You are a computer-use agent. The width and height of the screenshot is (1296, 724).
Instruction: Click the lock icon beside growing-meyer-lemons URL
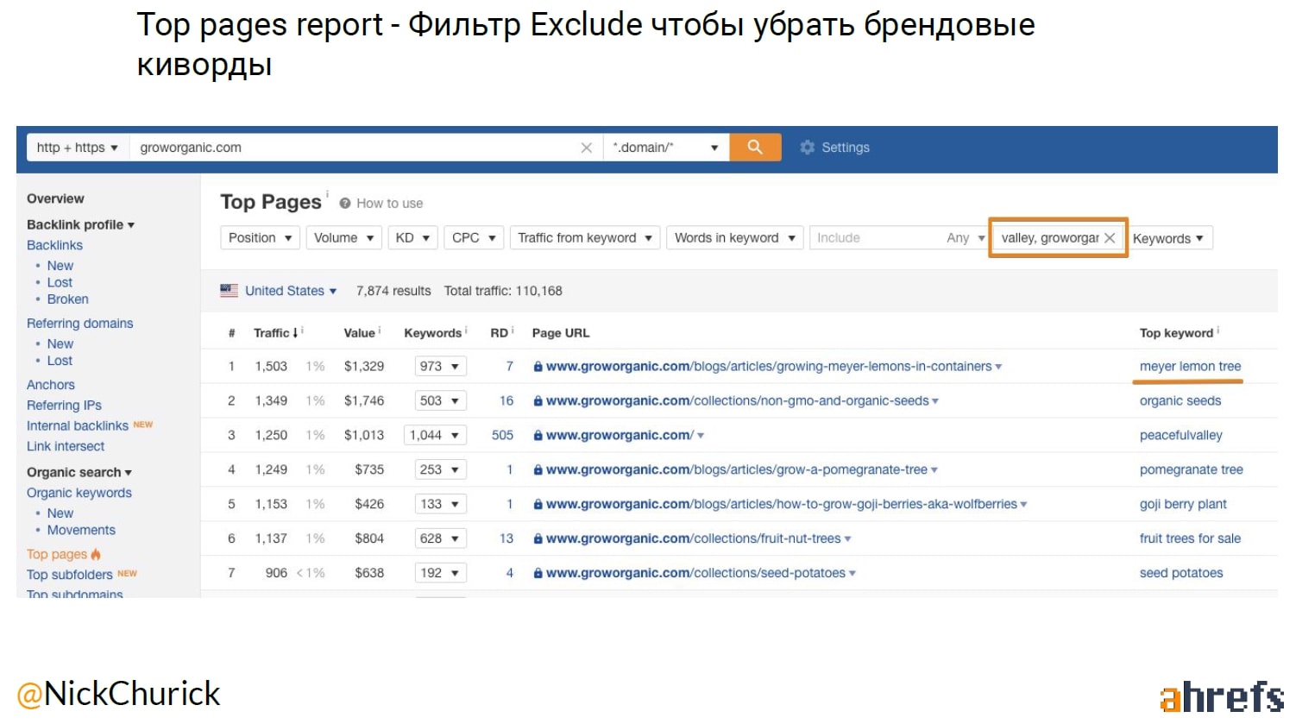[538, 367]
